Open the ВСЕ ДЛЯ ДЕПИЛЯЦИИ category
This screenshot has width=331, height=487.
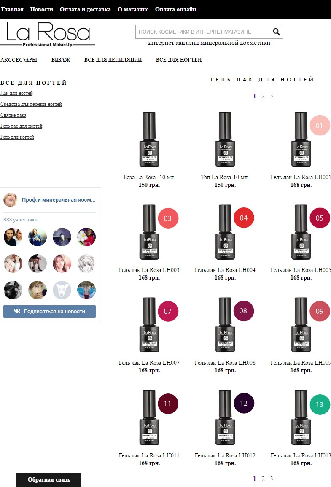[x=113, y=60]
